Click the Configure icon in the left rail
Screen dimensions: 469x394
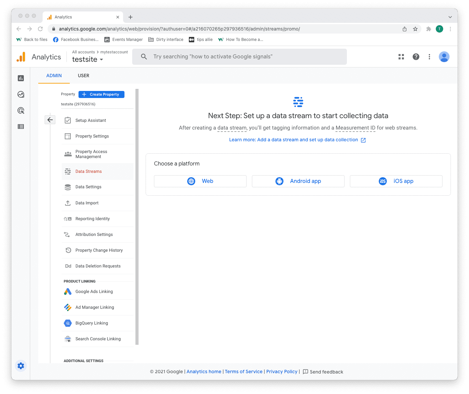21,127
